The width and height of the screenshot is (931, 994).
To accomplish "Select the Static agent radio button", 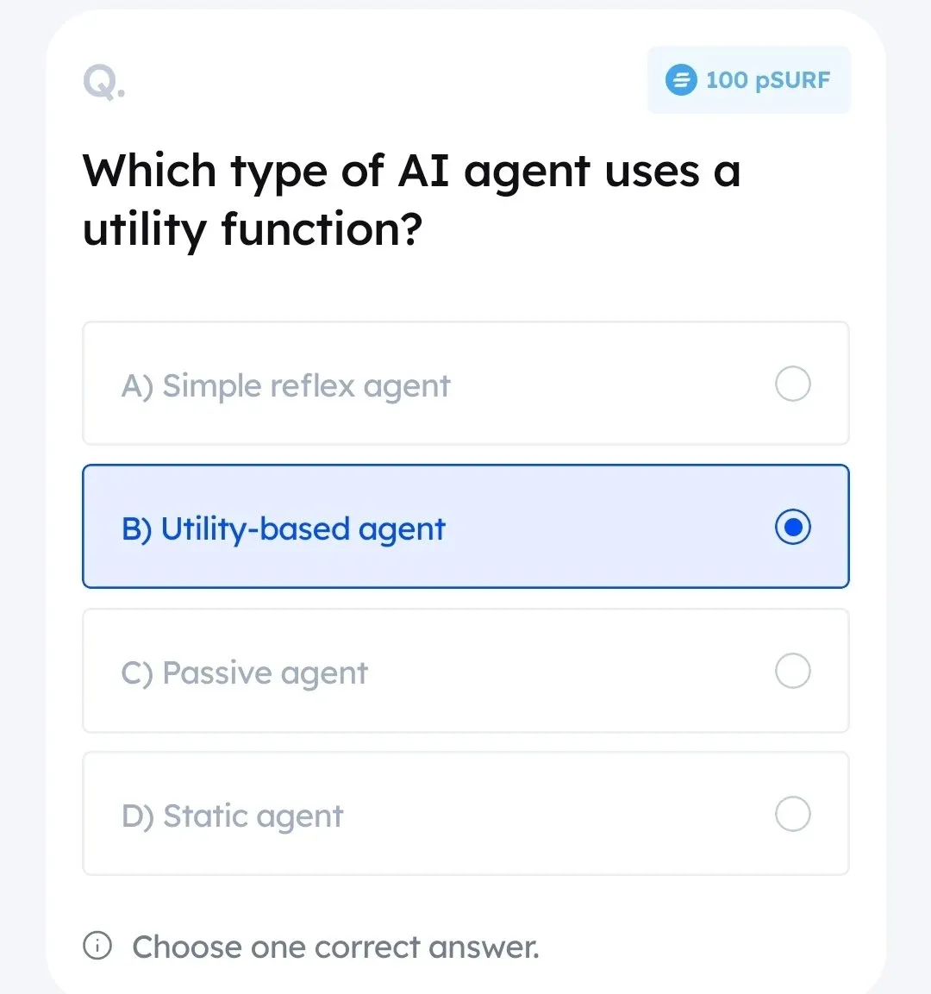I will [x=792, y=814].
